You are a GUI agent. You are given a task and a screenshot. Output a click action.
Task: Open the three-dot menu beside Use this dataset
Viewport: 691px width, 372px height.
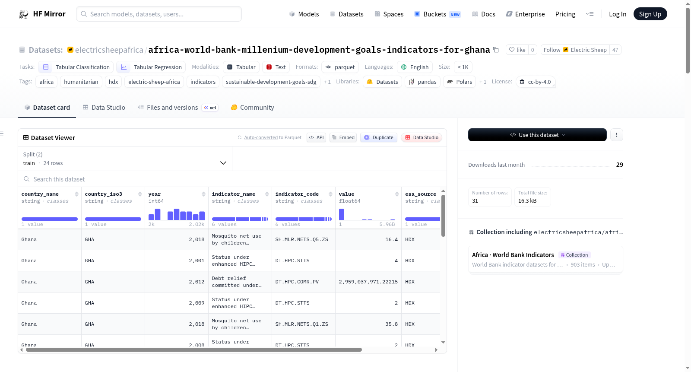(616, 135)
